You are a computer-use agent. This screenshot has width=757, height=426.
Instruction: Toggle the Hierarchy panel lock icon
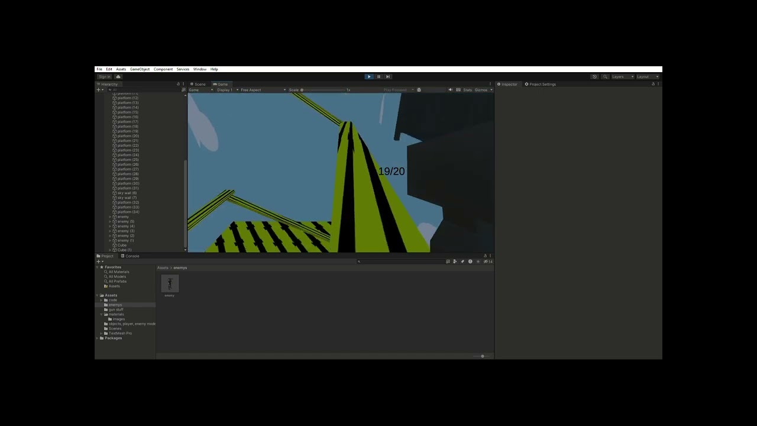click(178, 84)
